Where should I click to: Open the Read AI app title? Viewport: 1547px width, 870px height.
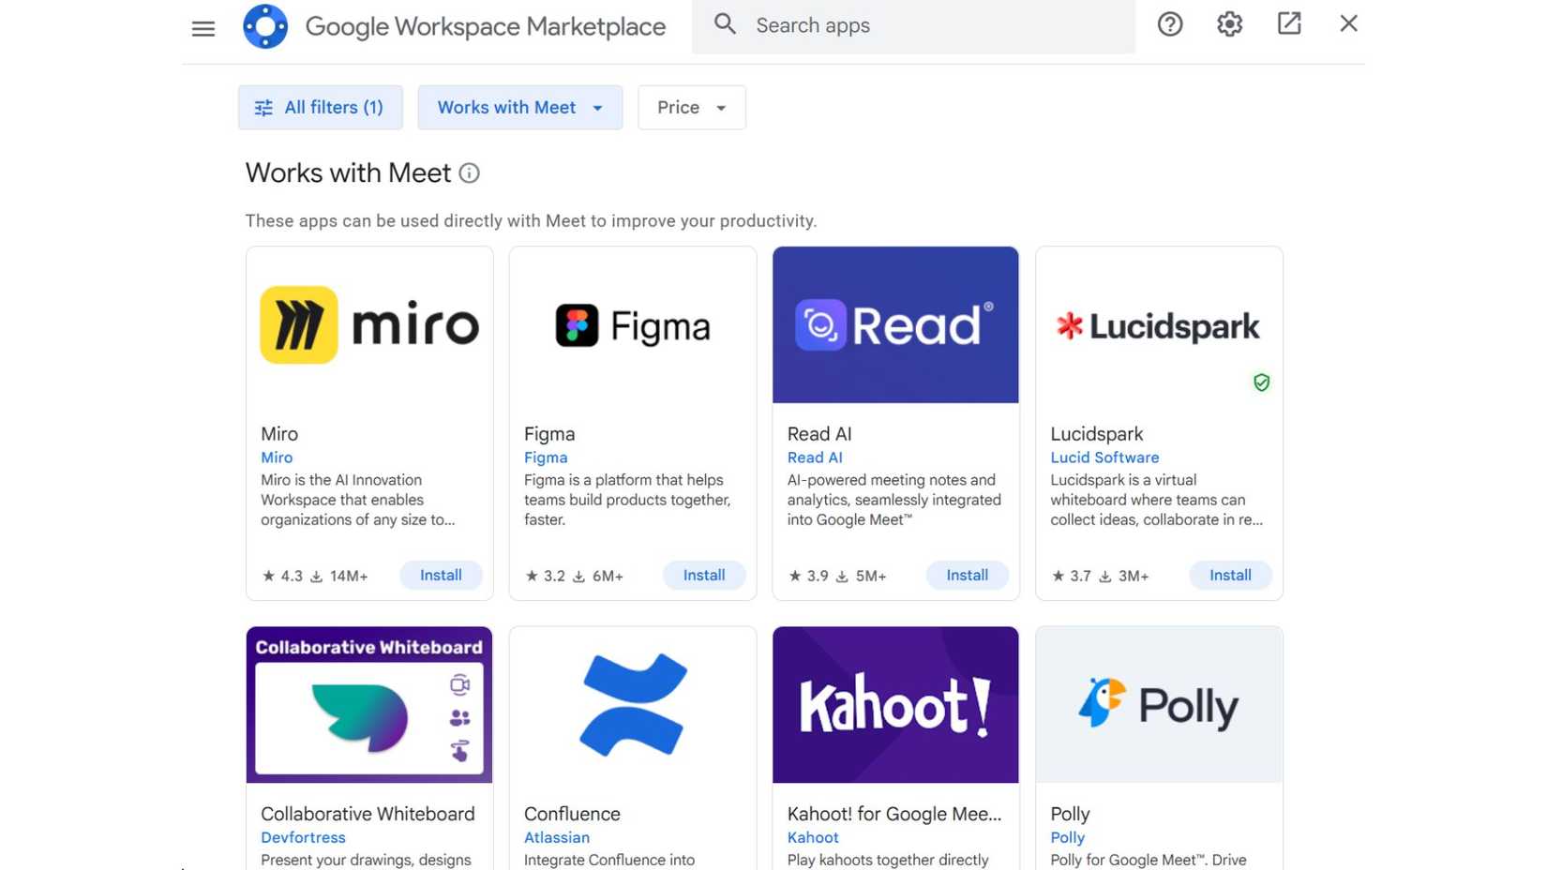[819, 434]
